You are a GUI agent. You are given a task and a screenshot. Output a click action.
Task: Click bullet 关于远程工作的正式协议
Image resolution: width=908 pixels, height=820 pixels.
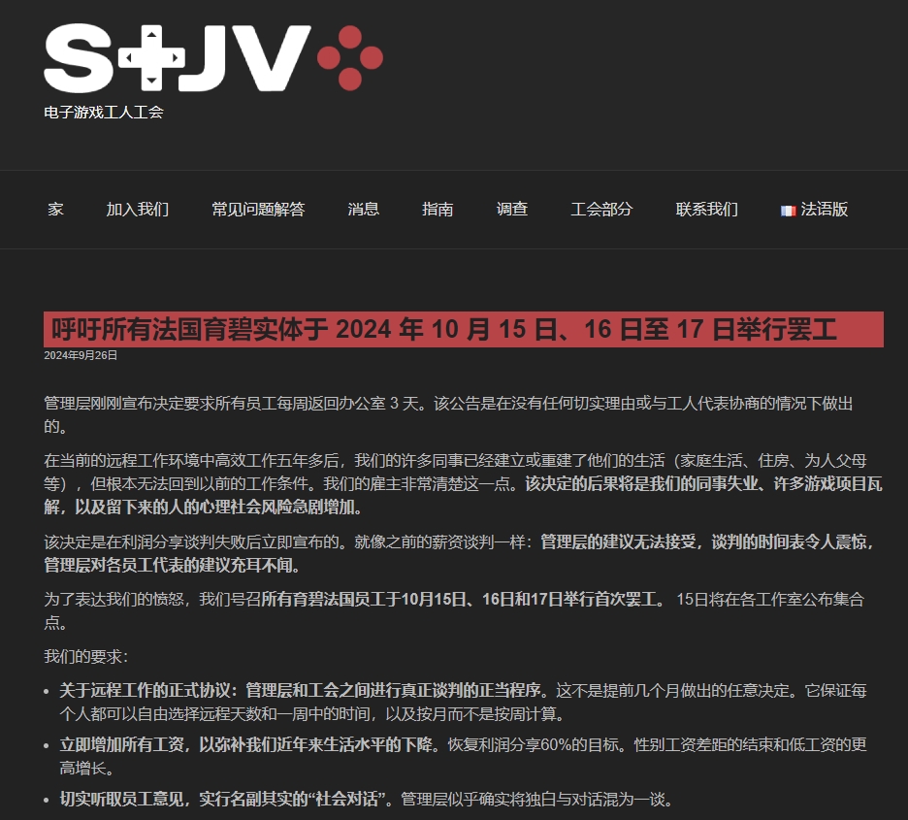tap(464, 702)
